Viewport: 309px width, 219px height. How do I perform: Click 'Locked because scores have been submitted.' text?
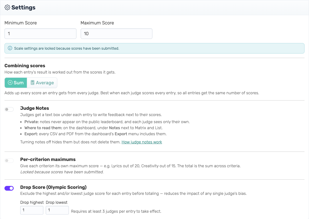click(62, 172)
